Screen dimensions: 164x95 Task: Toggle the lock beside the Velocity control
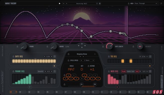(x=133, y=46)
